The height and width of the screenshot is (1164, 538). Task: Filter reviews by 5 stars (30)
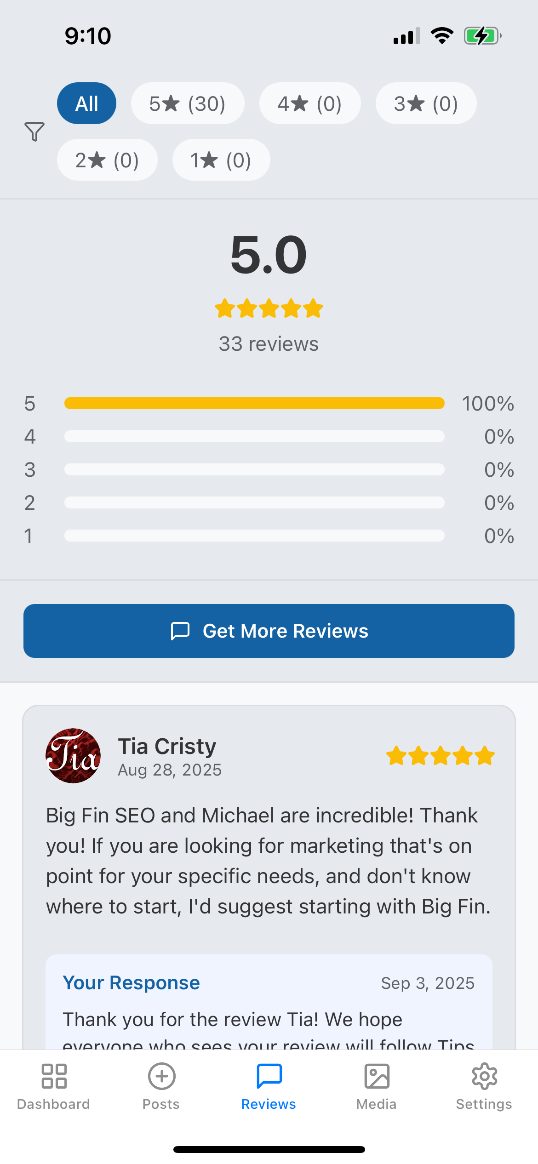point(188,103)
